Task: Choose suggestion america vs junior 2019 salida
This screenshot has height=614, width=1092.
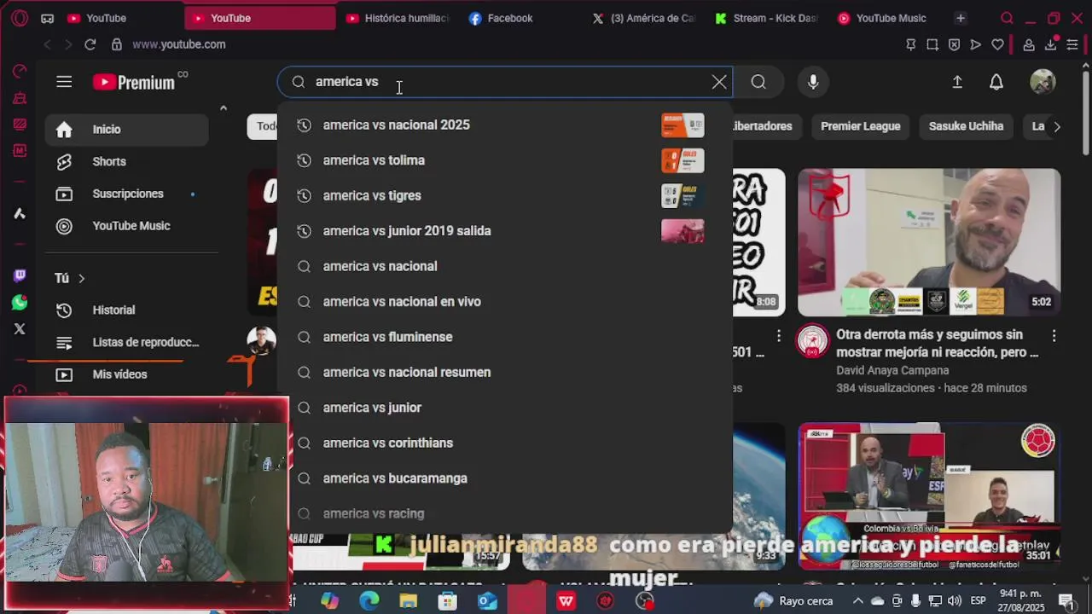Action: [x=504, y=231]
